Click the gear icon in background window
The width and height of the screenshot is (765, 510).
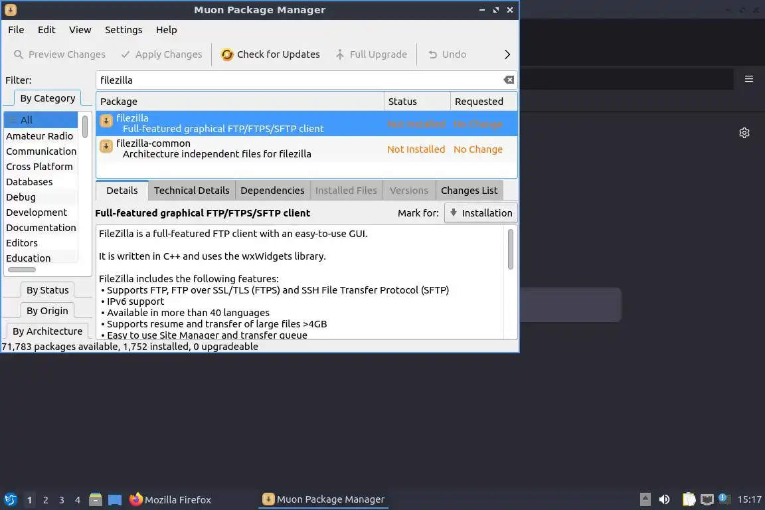(744, 133)
